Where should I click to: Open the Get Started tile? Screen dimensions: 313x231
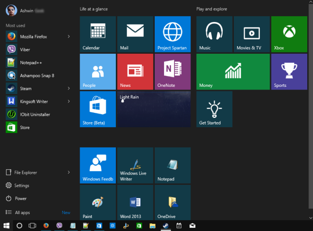pos(214,109)
